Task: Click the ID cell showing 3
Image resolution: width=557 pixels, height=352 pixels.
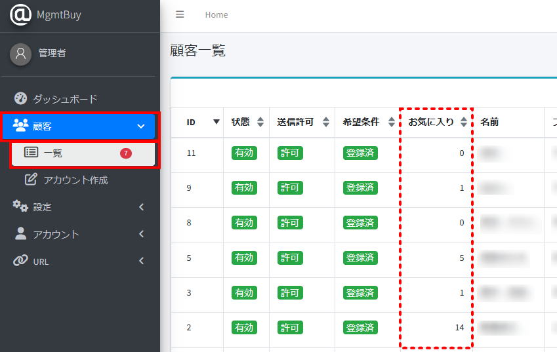Action: tap(189, 293)
